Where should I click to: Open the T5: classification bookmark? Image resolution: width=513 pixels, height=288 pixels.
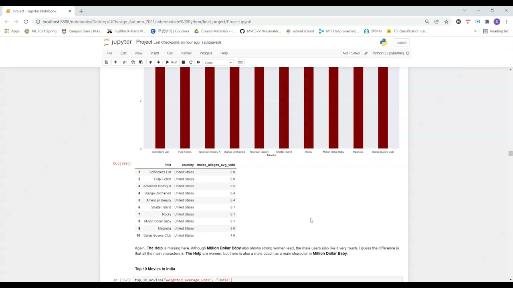[407, 31]
